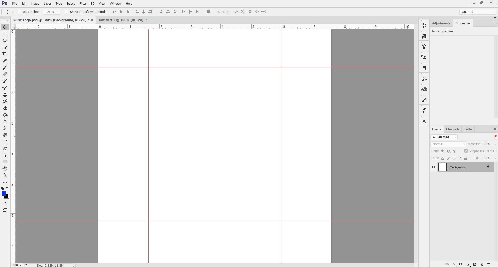498x268 pixels.
Task: Select the Eraser tool
Action: click(5, 108)
